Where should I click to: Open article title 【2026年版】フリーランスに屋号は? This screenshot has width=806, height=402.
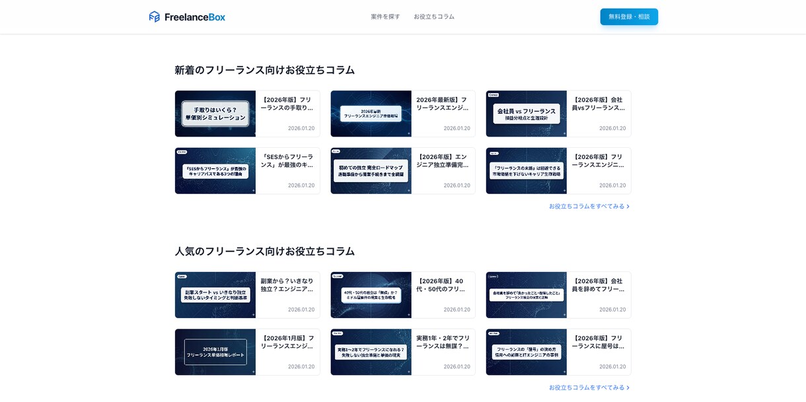(599, 342)
